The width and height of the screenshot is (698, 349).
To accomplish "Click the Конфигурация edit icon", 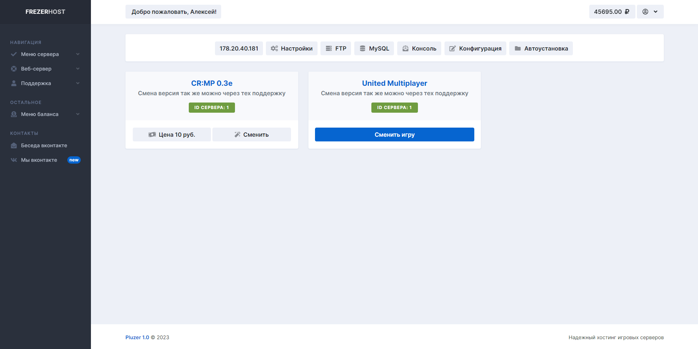I will pyautogui.click(x=452, y=48).
